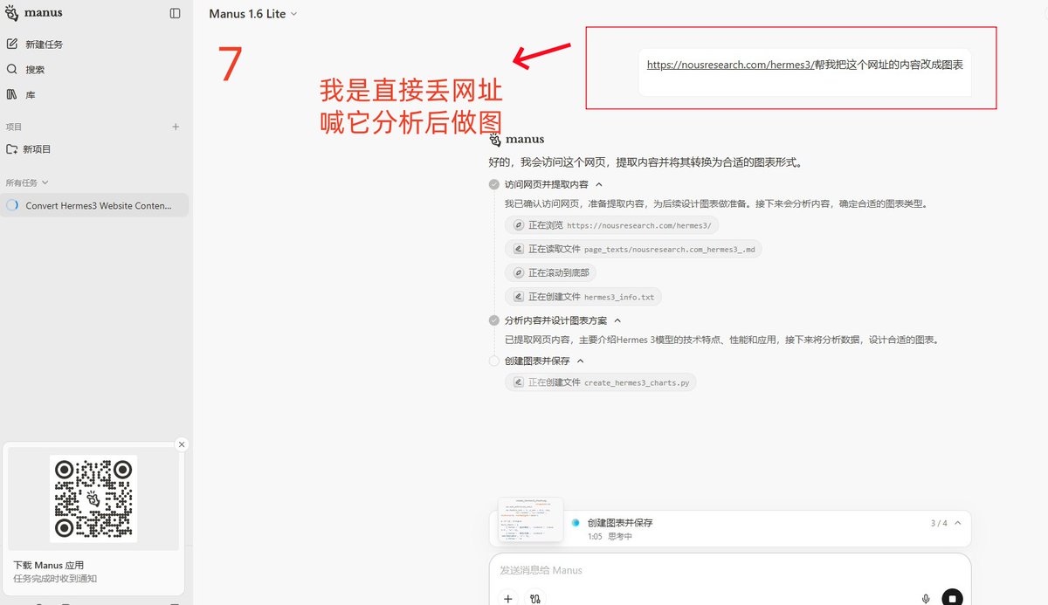Image resolution: width=1048 pixels, height=605 pixels.
Task: Open the Convert Hermes3 Website Content task
Action: (94, 205)
